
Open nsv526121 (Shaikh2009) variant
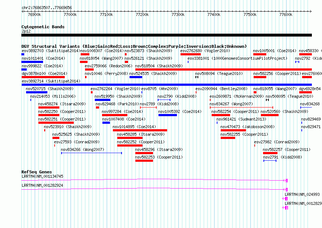pyautogui.click(x=148, y=58)
